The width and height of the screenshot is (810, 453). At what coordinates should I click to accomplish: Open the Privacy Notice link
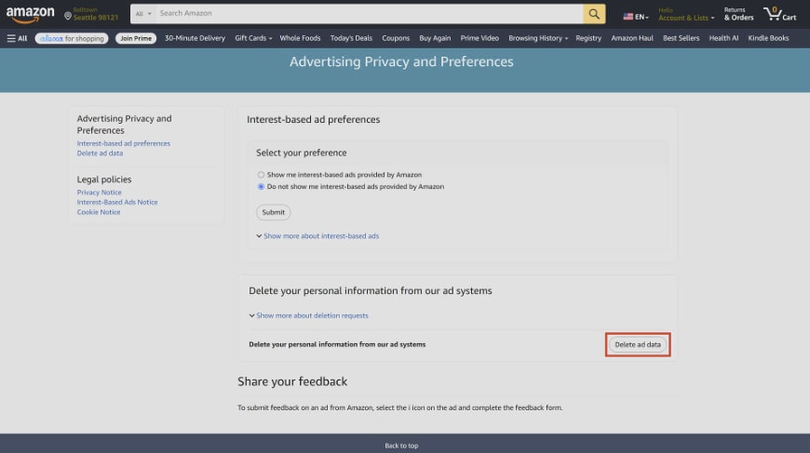(x=100, y=193)
